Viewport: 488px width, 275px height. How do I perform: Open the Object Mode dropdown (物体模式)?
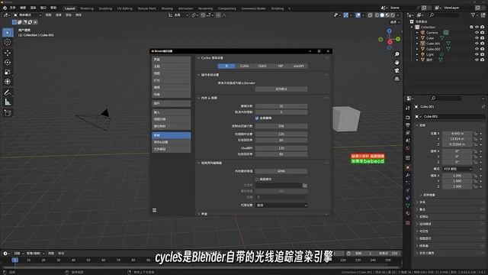click(27, 15)
